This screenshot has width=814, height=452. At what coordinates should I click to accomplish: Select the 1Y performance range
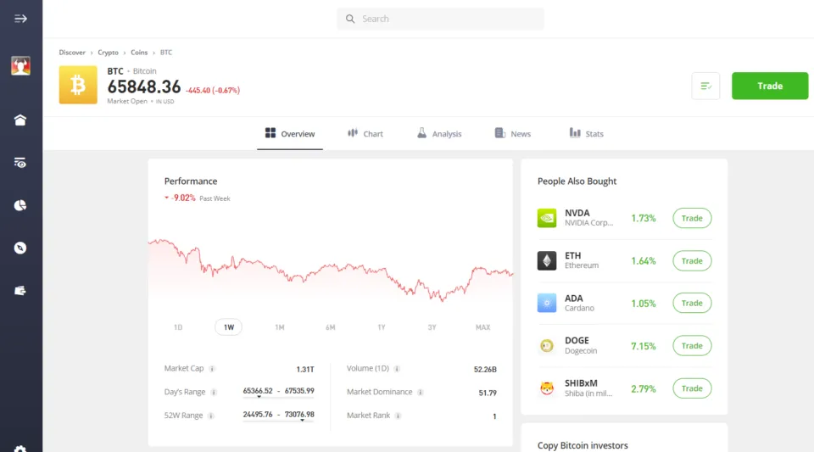(381, 327)
